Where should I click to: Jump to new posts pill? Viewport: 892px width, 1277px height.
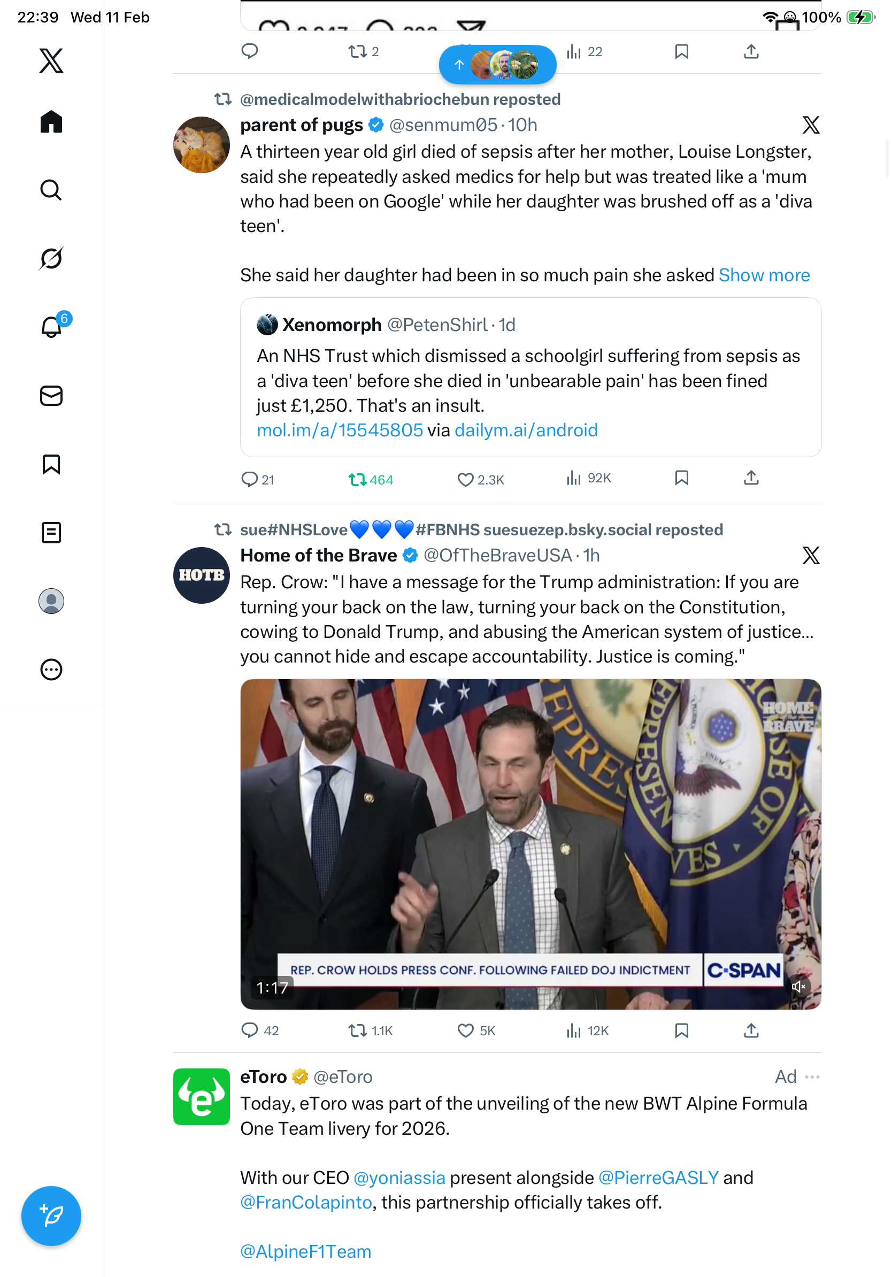[x=497, y=65]
